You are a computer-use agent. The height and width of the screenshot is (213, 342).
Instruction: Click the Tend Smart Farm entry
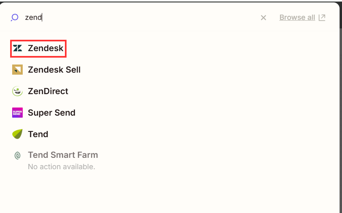click(x=63, y=155)
